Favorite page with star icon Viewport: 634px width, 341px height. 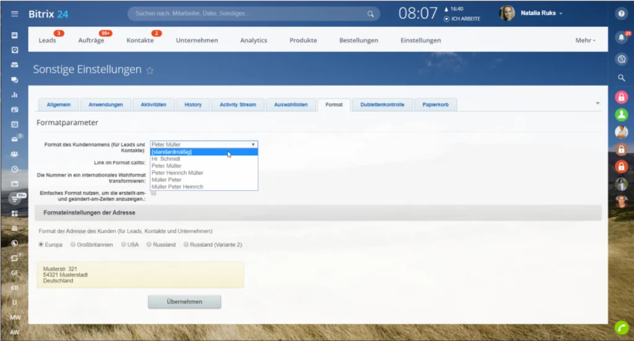(x=150, y=71)
